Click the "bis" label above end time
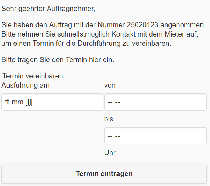Image resolution: width=210 pixels, height=186 pixels. (x=109, y=119)
